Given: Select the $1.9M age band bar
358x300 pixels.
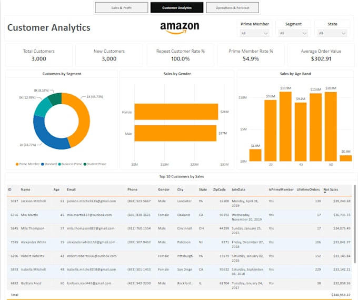Looking at the screenshot, I should click(255, 155).
